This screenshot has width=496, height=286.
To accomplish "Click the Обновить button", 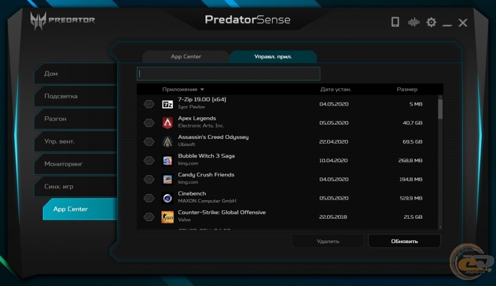I will point(404,241).
